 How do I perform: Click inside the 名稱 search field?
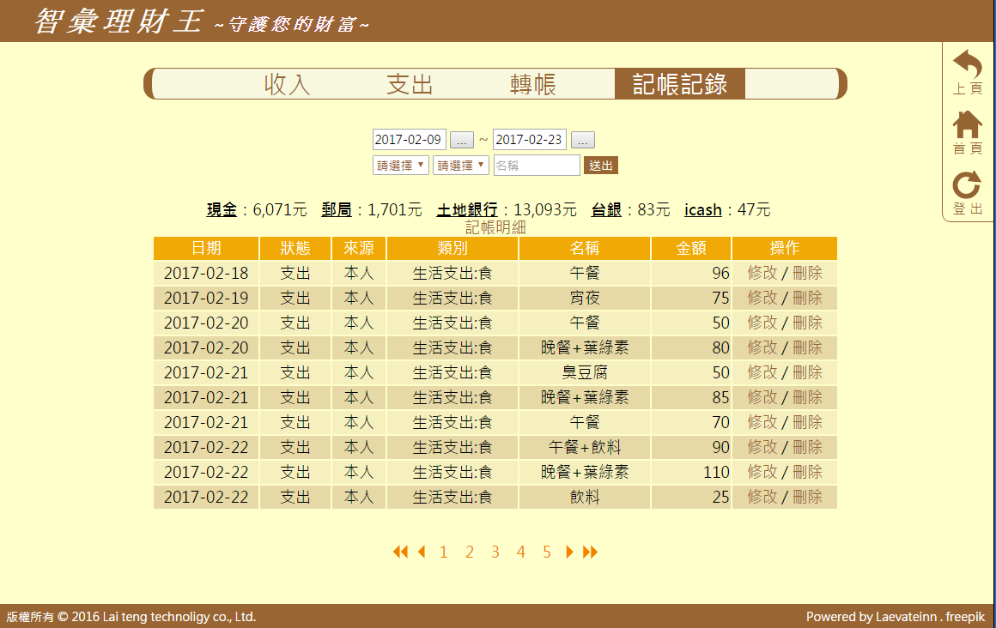[537, 166]
